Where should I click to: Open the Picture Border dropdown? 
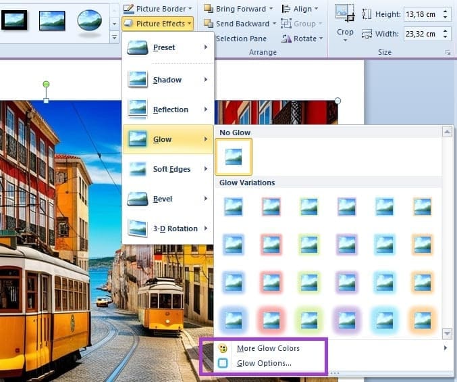point(158,9)
